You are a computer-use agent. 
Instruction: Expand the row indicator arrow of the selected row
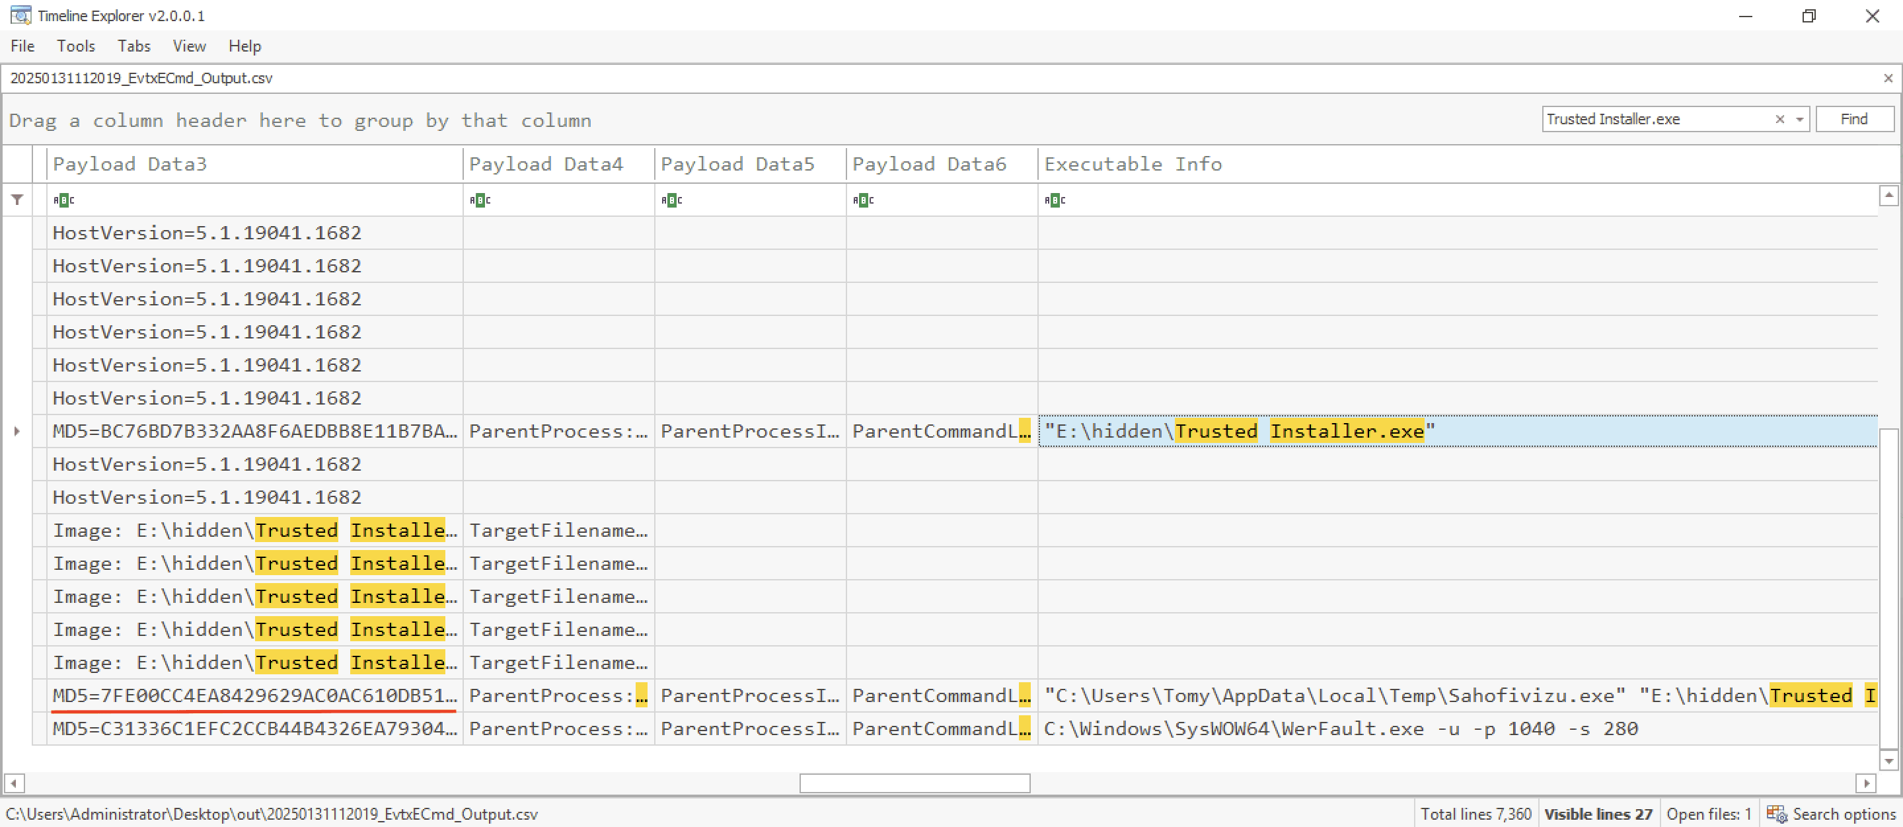click(17, 431)
